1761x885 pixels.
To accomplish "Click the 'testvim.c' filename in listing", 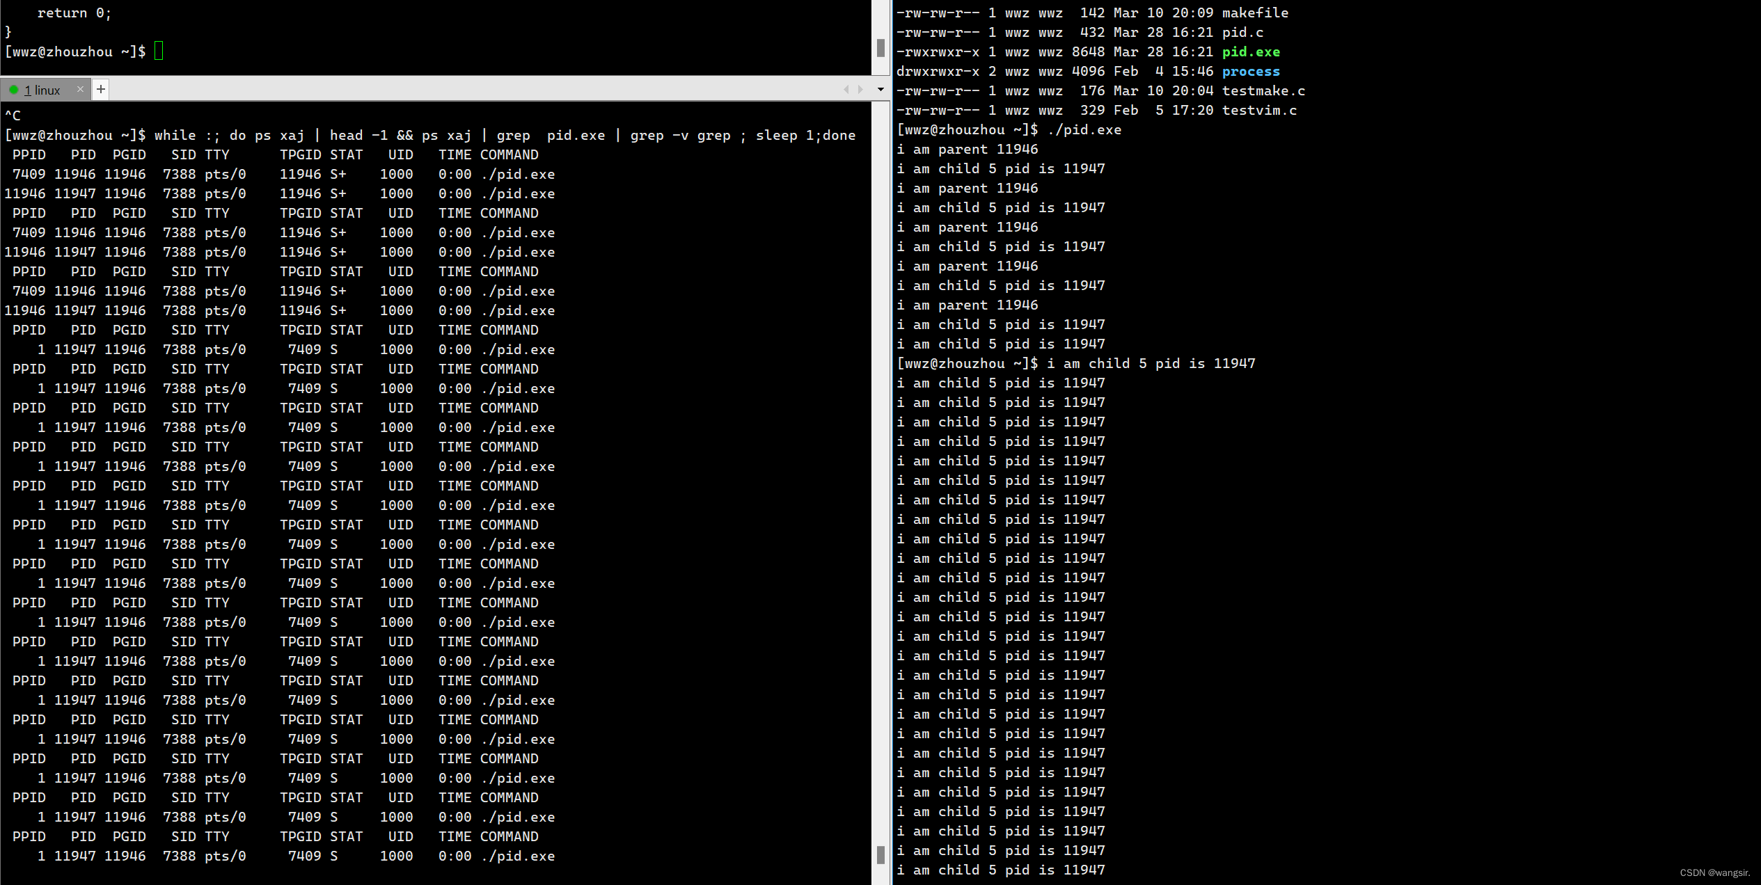I will click(x=1259, y=111).
